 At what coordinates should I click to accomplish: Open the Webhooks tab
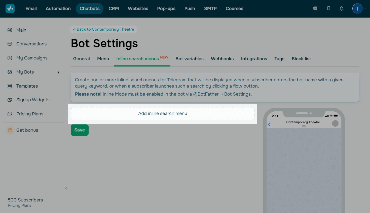(x=222, y=59)
